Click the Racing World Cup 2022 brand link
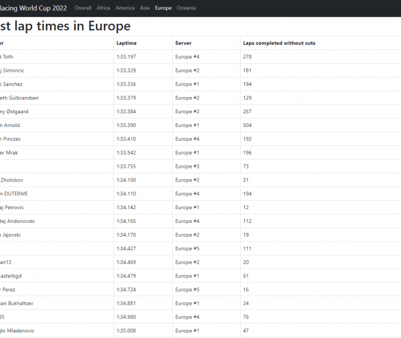 [x=34, y=8]
